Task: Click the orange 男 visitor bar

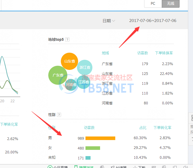Action: [100, 138]
